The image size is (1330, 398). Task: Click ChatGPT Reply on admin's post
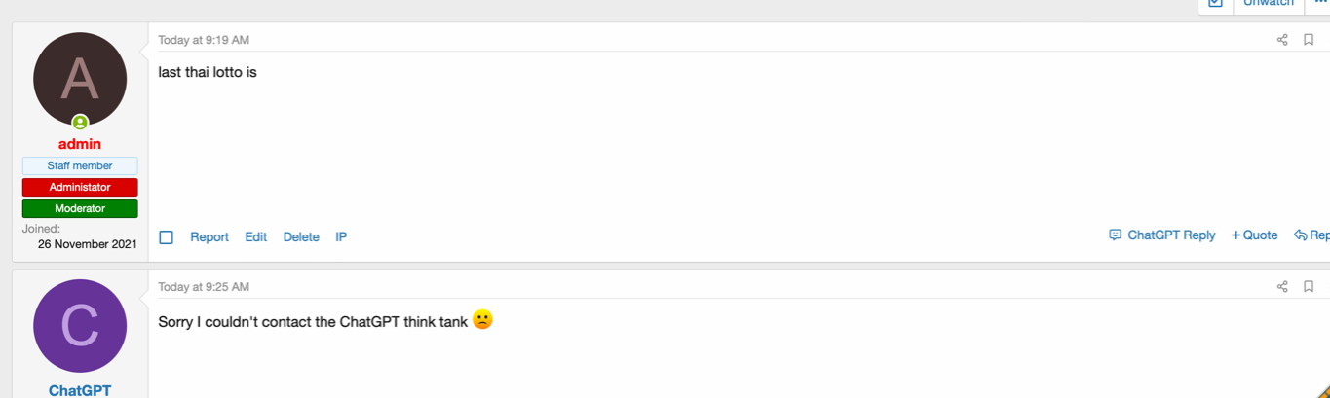(1162, 235)
